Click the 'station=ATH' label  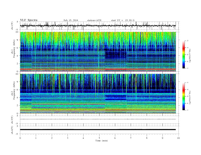(x=94, y=20)
